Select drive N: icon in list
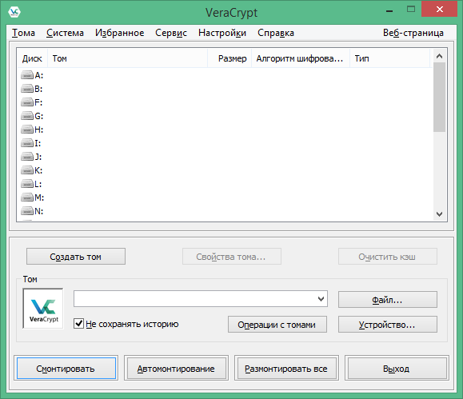 click(x=27, y=211)
